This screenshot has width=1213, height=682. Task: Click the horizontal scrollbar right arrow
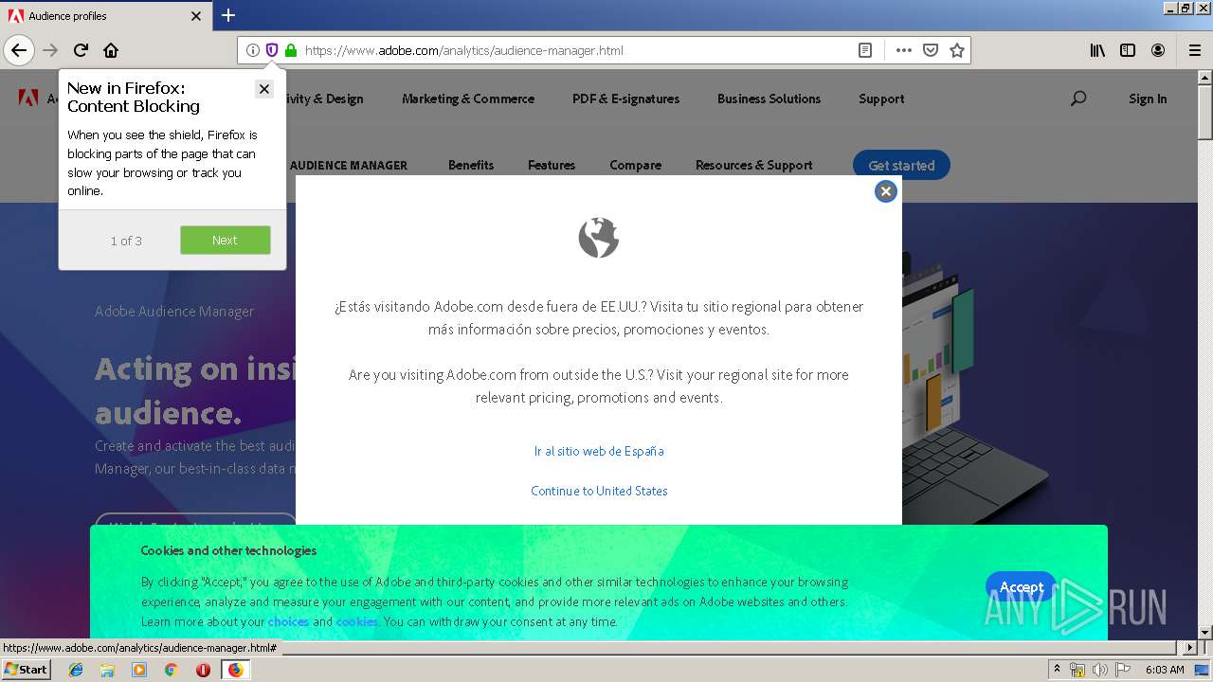point(1191,648)
